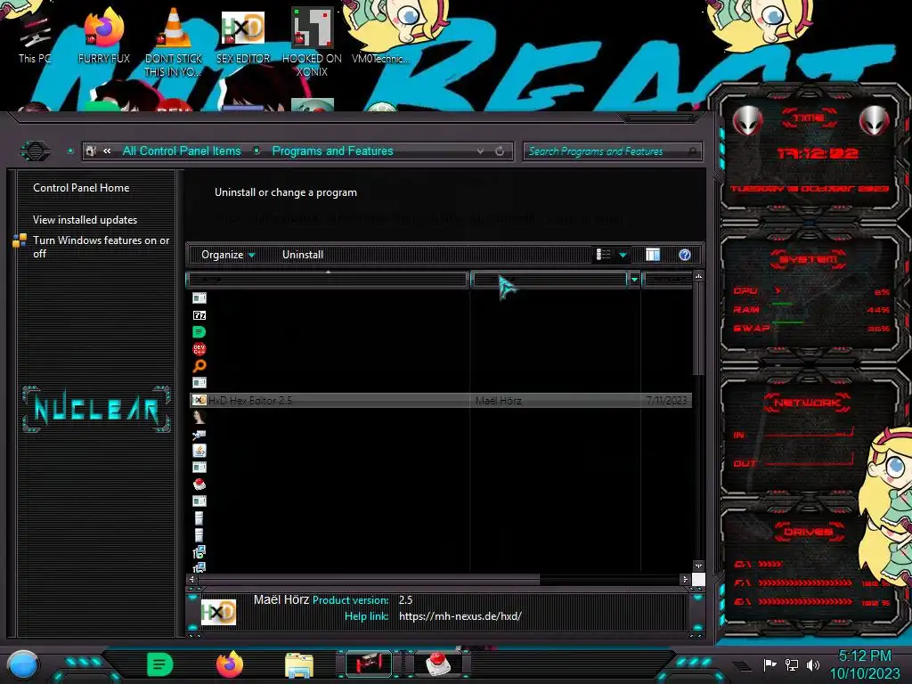
Task: Sort by the first name column header
Action: [328, 280]
